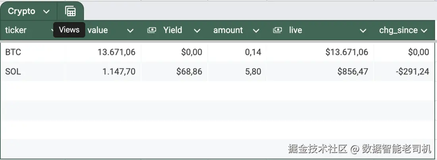Select the SOL ticker cell

coord(13,72)
